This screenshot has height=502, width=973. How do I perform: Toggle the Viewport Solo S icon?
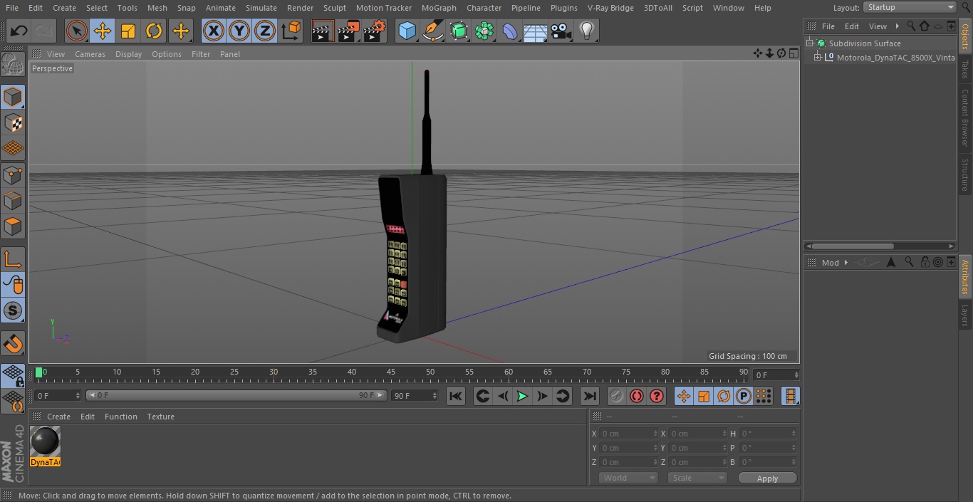click(x=14, y=310)
